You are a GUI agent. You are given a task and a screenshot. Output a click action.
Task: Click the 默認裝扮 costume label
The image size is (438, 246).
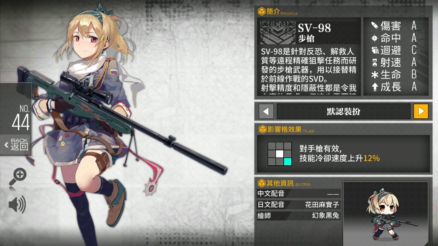point(343,111)
